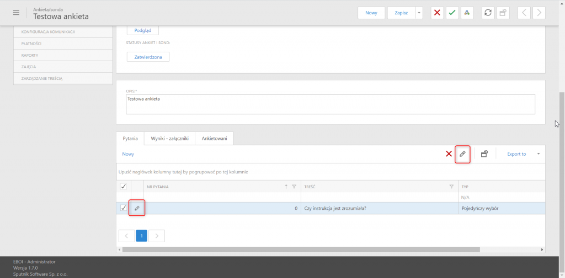Screen dimensions: 565x278
Task: Switch to the Wyniki - załączniki tab
Action: click(169, 139)
